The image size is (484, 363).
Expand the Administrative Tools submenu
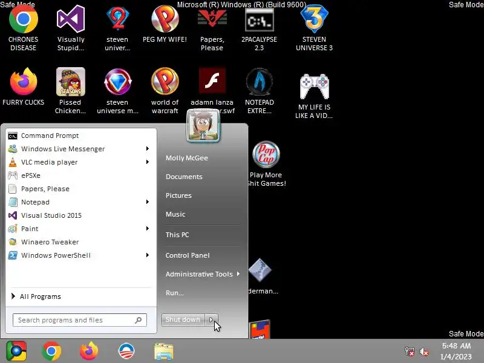pos(203,274)
